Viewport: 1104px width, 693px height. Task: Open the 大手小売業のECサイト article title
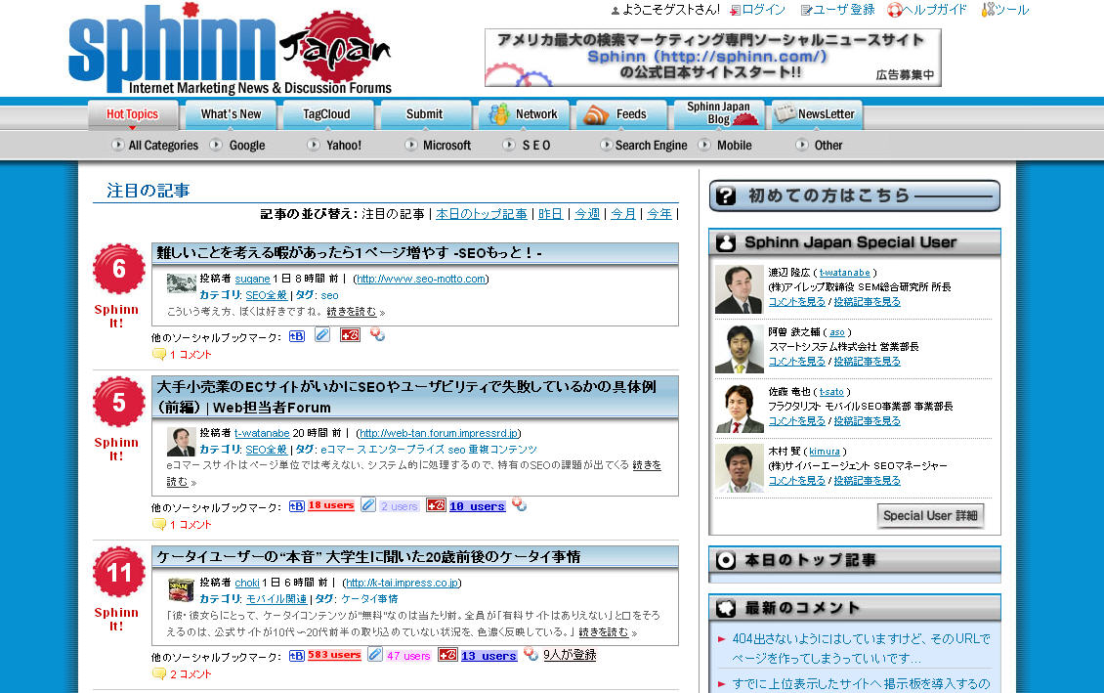406,397
